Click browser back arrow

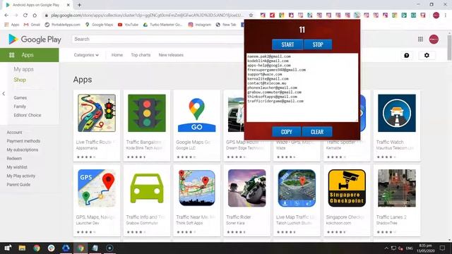coord(6,16)
